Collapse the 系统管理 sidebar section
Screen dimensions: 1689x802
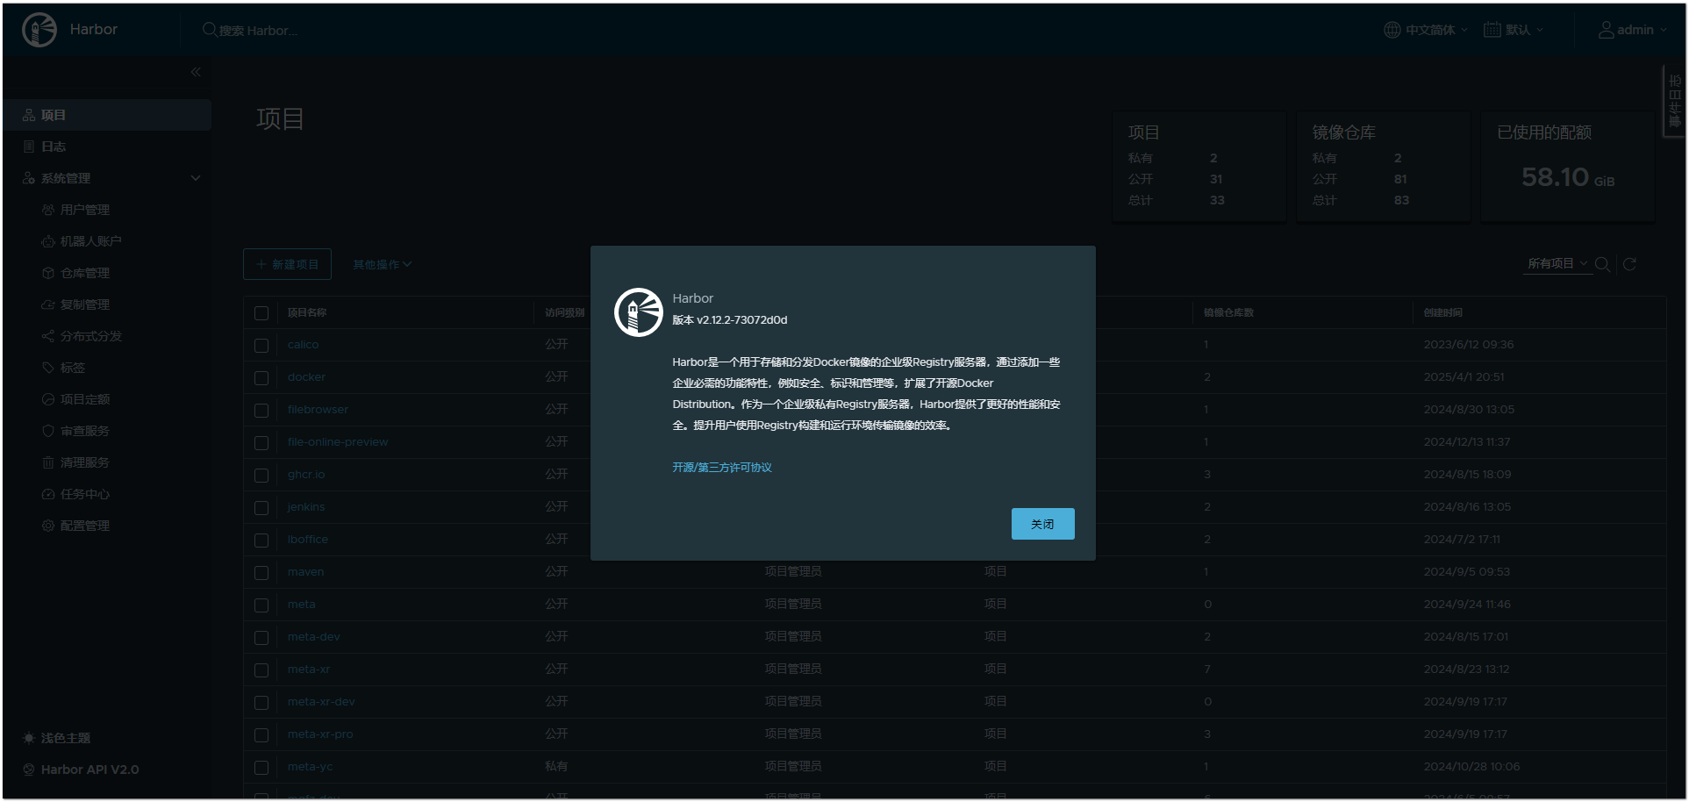pyautogui.click(x=196, y=178)
